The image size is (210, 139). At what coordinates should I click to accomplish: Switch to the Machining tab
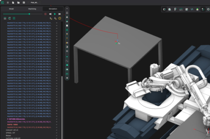click(x=32, y=9)
